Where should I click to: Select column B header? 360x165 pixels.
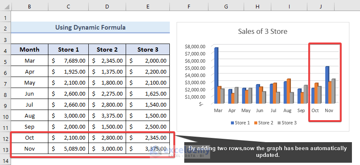click(x=29, y=7)
